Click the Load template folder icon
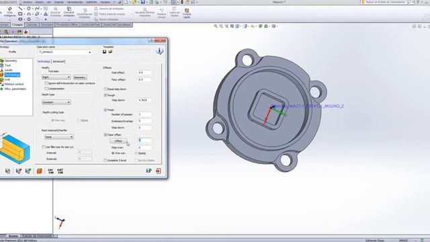Screen dimensions: 430x242 coord(110,52)
